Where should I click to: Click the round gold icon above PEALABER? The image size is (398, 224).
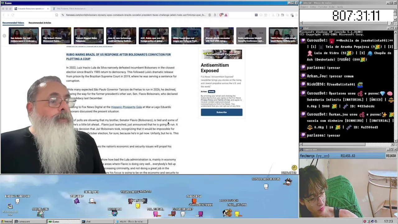294,168
